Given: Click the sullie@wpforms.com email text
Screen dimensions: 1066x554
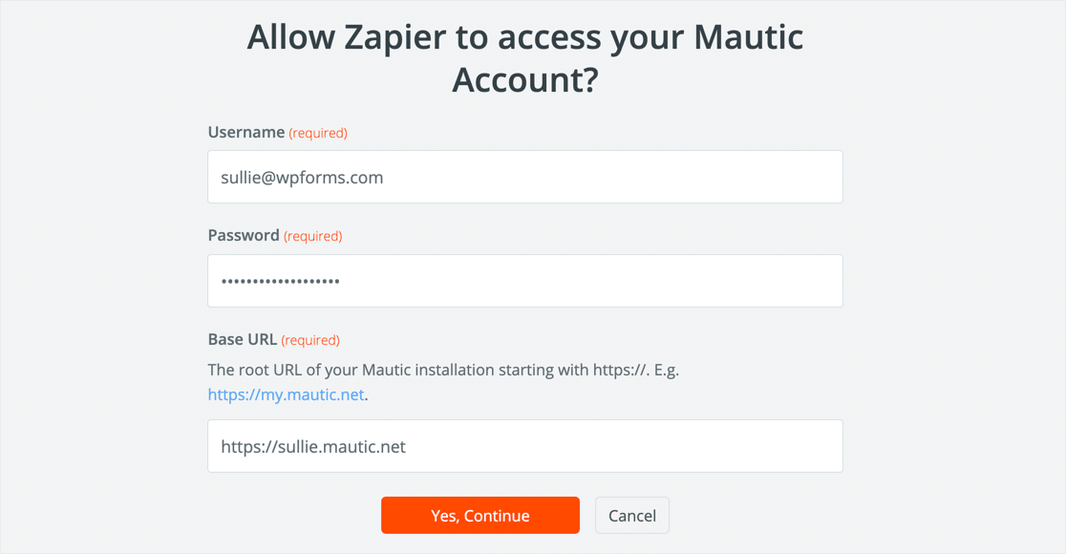Looking at the screenshot, I should coord(302,178).
